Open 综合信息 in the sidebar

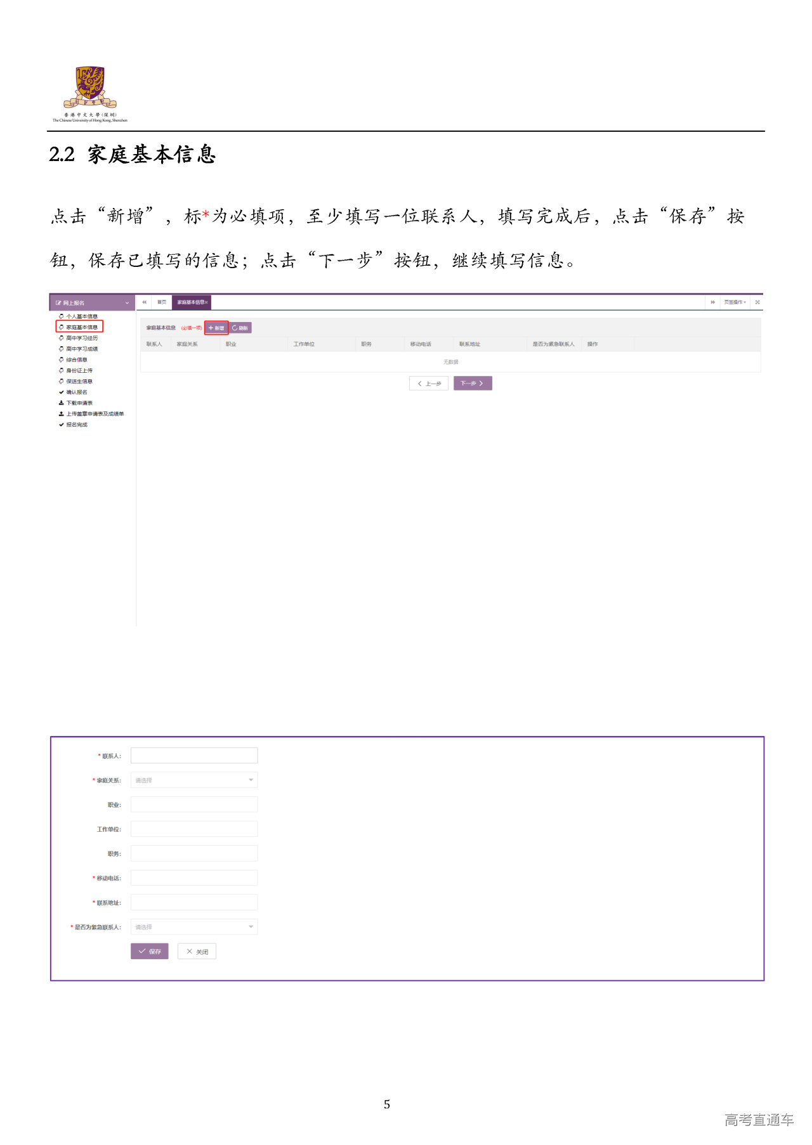pyautogui.click(x=74, y=359)
